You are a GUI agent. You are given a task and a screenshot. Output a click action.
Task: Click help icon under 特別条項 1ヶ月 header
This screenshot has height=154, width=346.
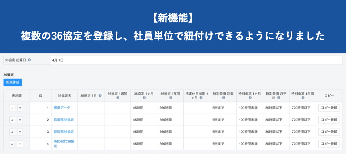pyautogui.click(x=250, y=98)
